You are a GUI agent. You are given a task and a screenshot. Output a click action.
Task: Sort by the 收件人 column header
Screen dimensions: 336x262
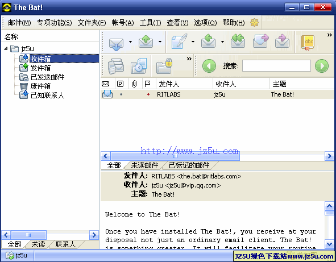click(241, 84)
